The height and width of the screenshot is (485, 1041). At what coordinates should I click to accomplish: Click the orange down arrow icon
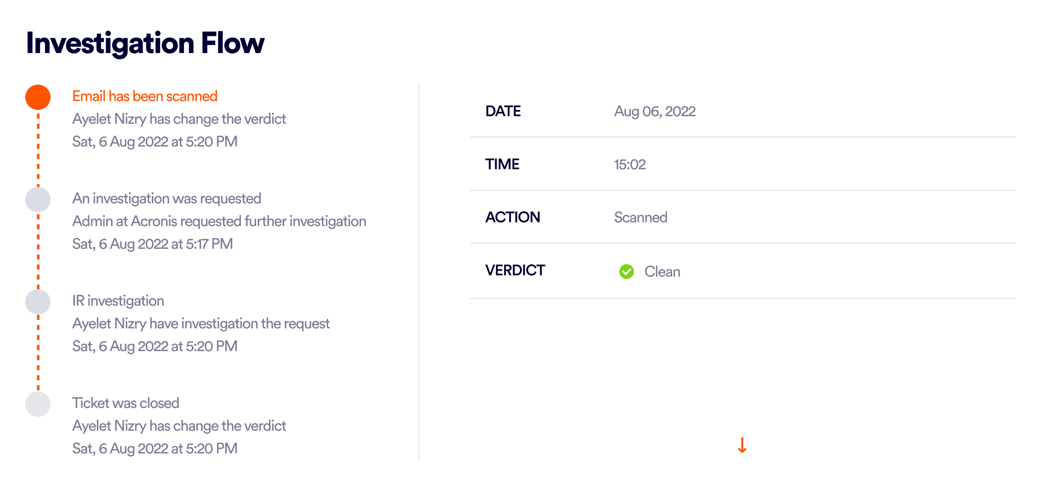click(x=742, y=445)
